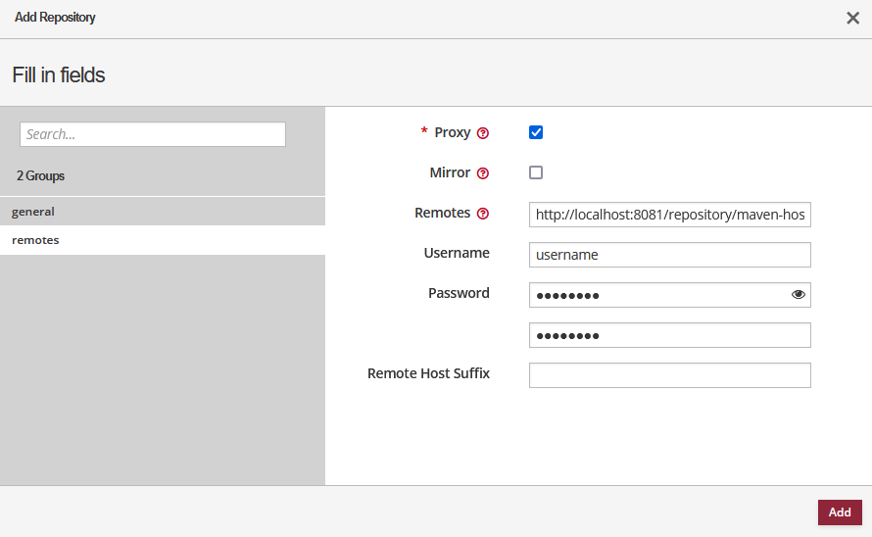The image size is (872, 537).
Task: Focus the Search groups field
Action: click(153, 134)
